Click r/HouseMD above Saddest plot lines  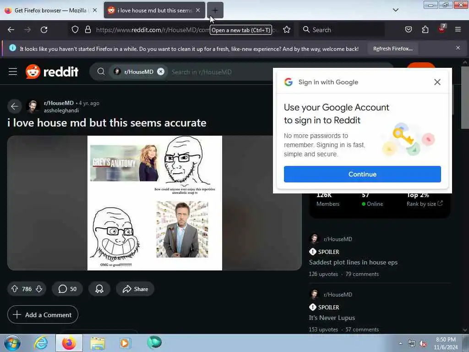point(338,239)
